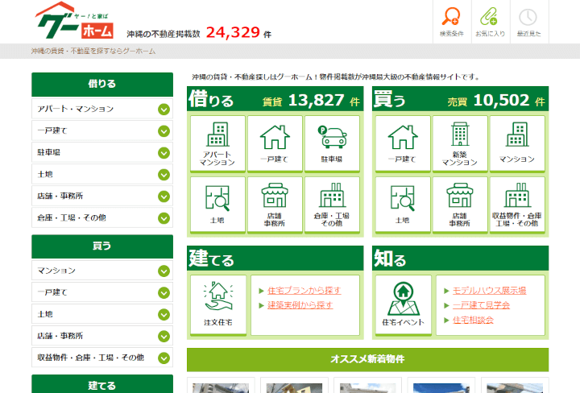
Task: Open 最近見た recently viewed clock icon
Action: point(528,22)
